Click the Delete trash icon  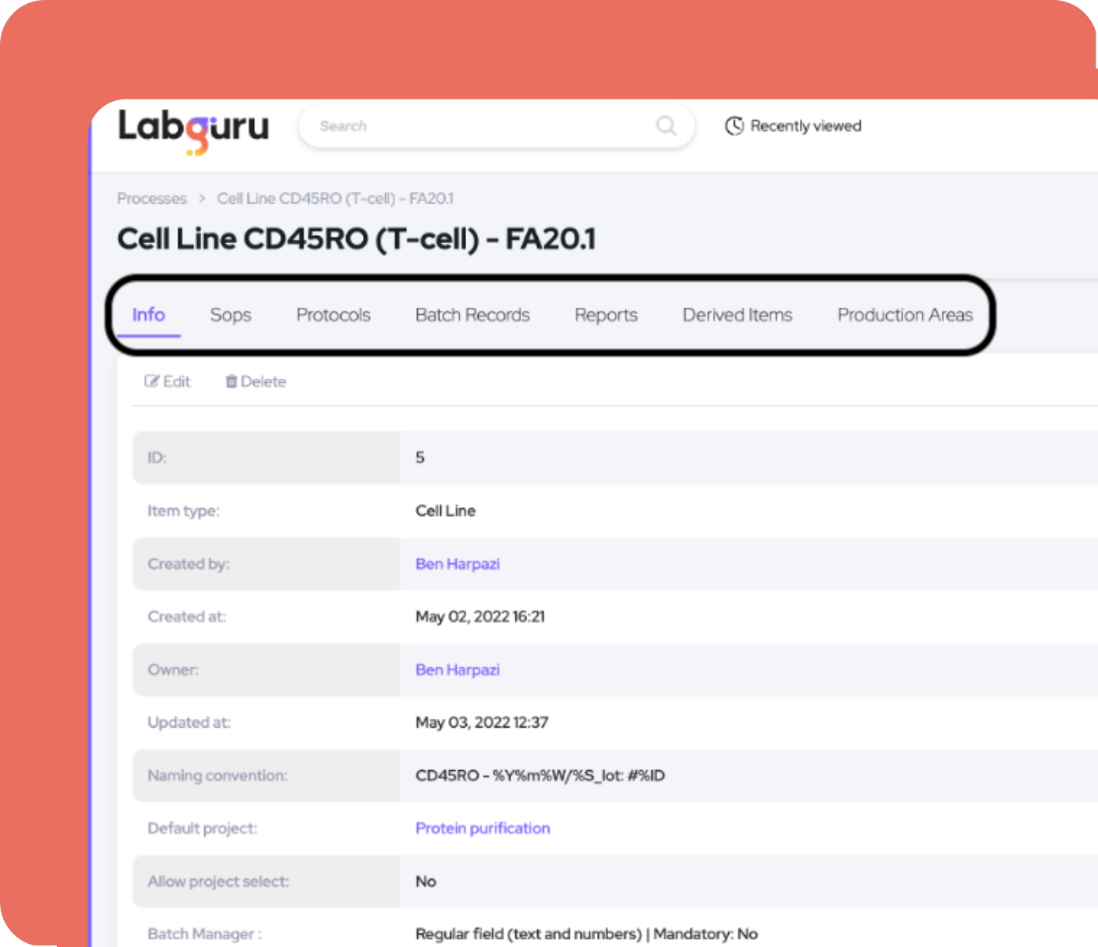tap(231, 381)
